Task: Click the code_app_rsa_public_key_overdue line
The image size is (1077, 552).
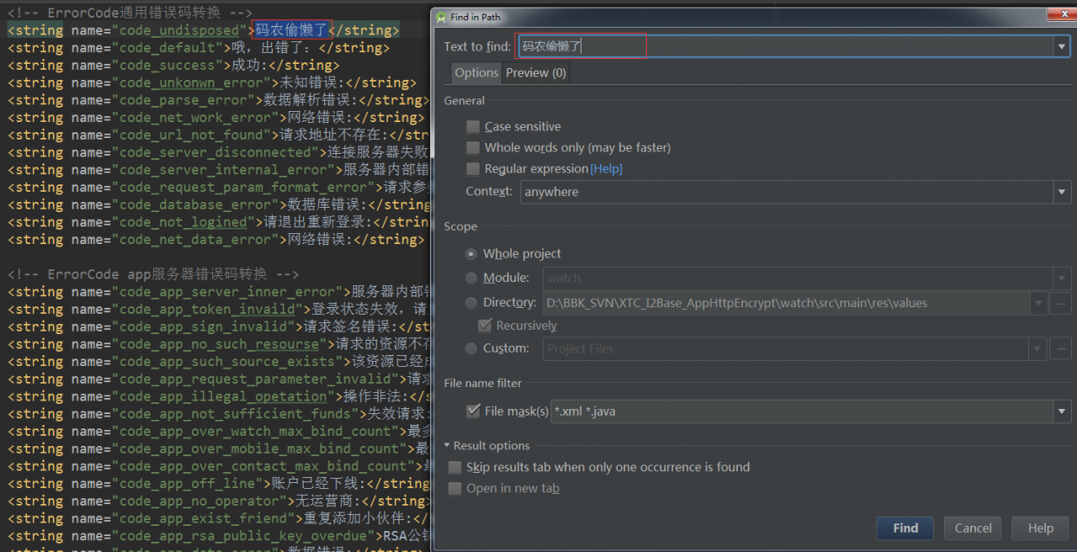Action: click(x=219, y=536)
